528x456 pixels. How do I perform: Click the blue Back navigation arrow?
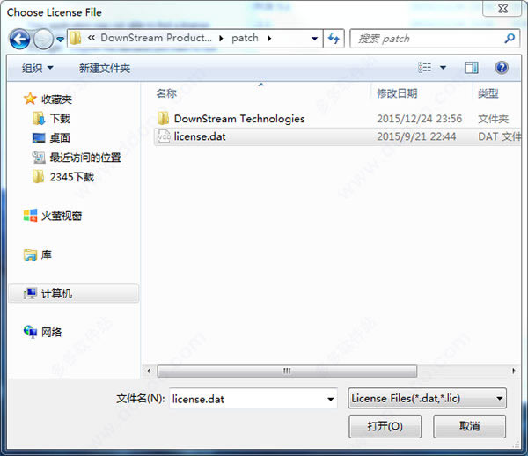click(19, 39)
